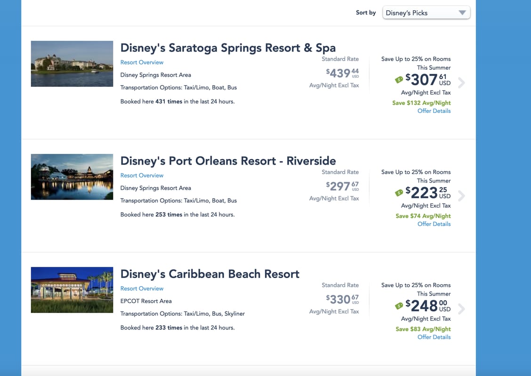Viewport: 531px width, 376px height.
Task: Choose the $307.61 discounted rate for Saratoga Springs
Action: 427,80
